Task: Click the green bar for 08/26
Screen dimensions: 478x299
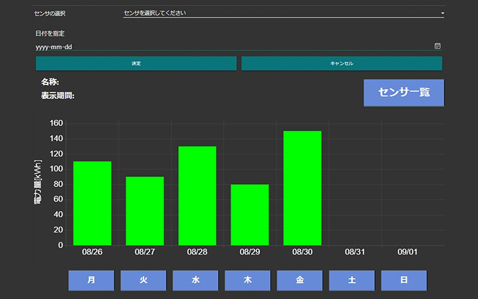Action: tap(92, 203)
